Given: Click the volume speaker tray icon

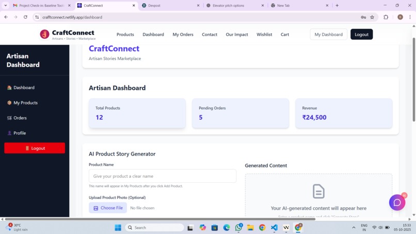Looking at the screenshot, I should coord(380,228).
